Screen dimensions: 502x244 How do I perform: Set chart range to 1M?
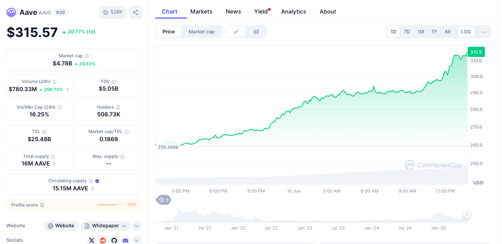pyautogui.click(x=421, y=32)
